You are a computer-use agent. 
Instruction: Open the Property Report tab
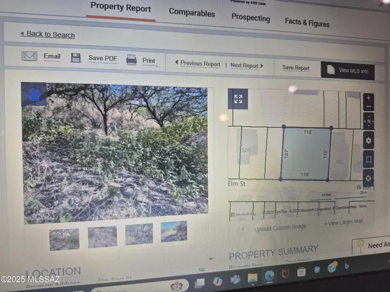click(120, 7)
